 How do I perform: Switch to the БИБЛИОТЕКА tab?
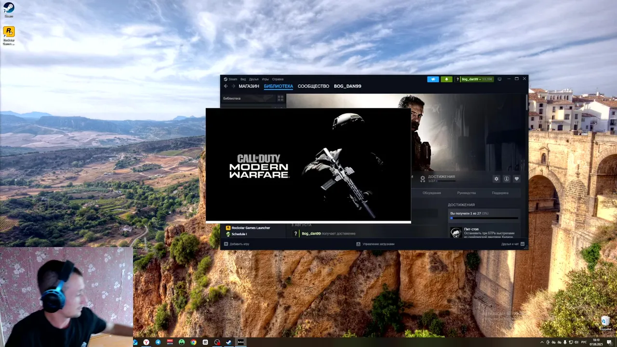click(x=278, y=86)
